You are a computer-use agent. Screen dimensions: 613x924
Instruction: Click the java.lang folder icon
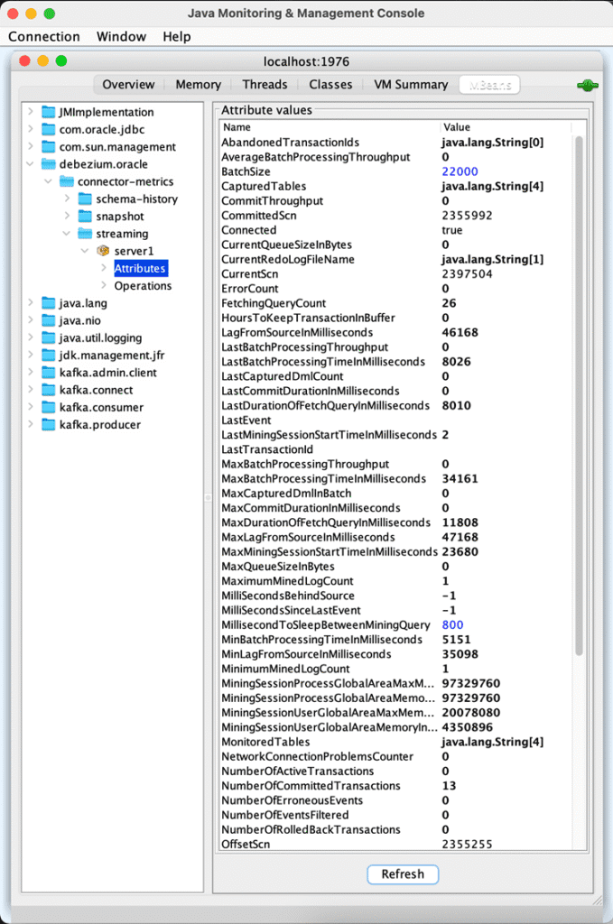pos(49,303)
